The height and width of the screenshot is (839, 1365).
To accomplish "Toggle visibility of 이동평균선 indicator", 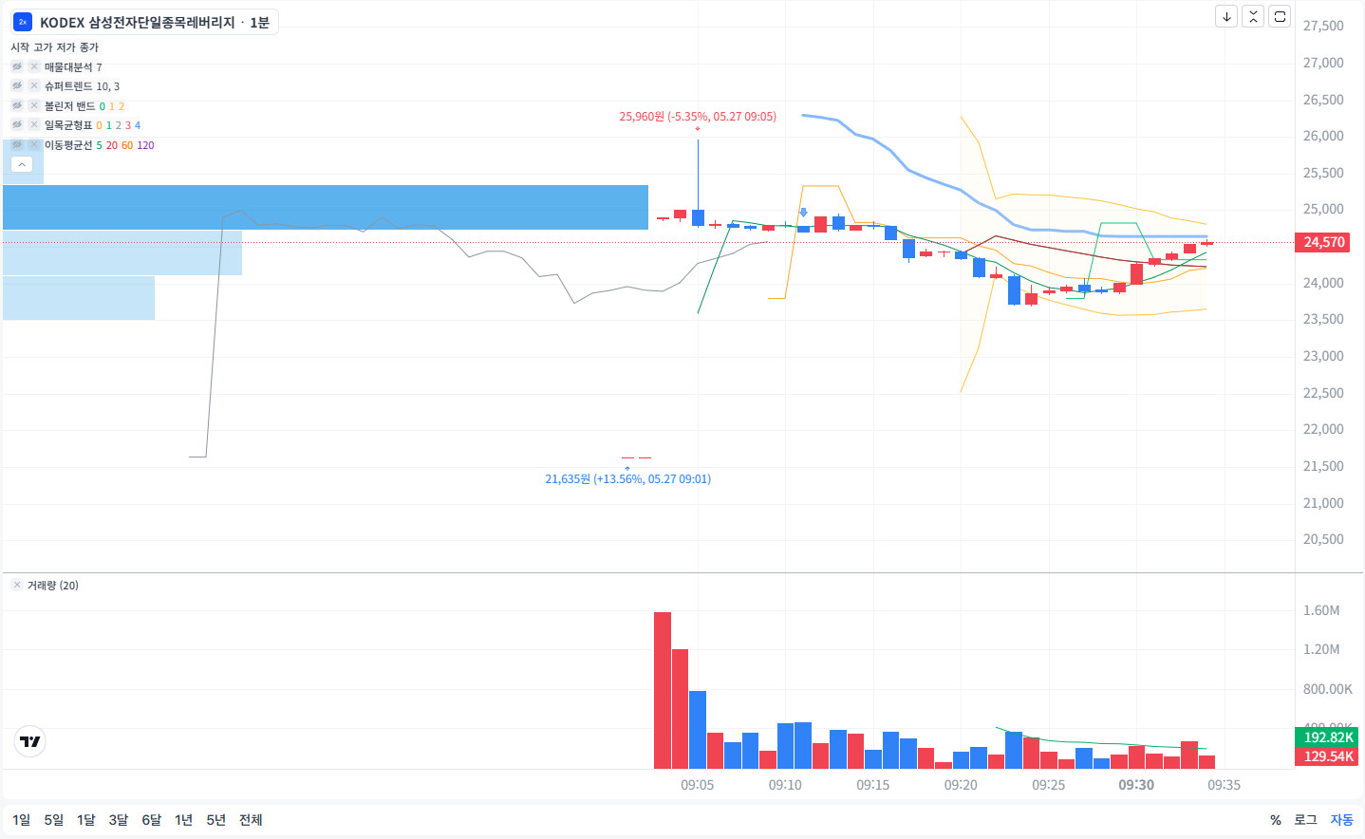I will point(17,145).
